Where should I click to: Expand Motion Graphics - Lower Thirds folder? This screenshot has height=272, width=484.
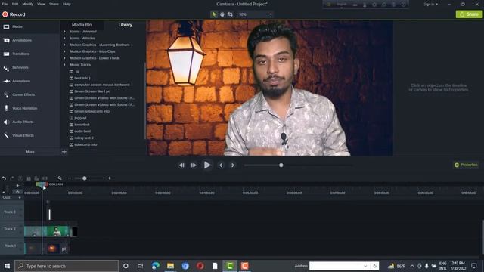[64, 58]
